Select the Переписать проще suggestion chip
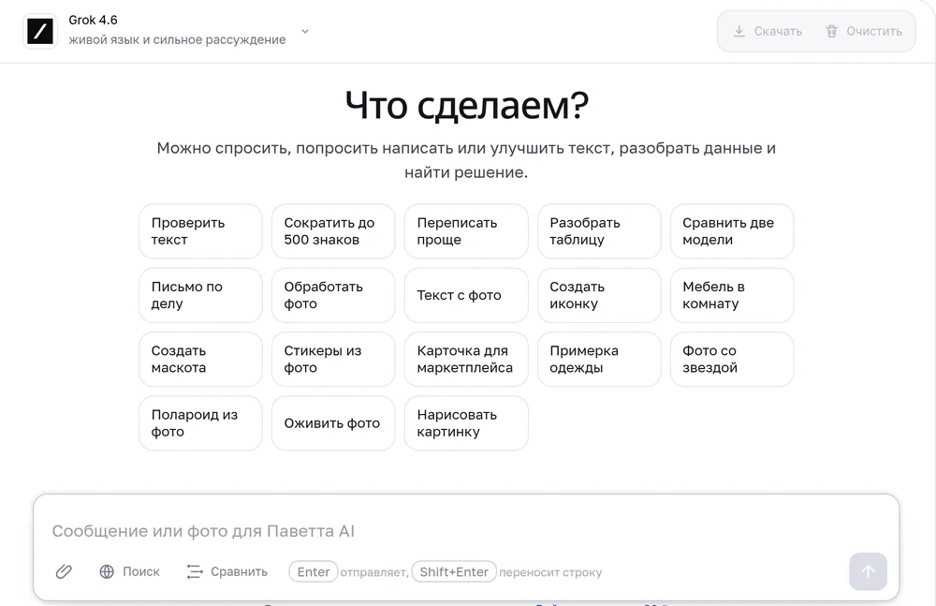 (x=466, y=231)
